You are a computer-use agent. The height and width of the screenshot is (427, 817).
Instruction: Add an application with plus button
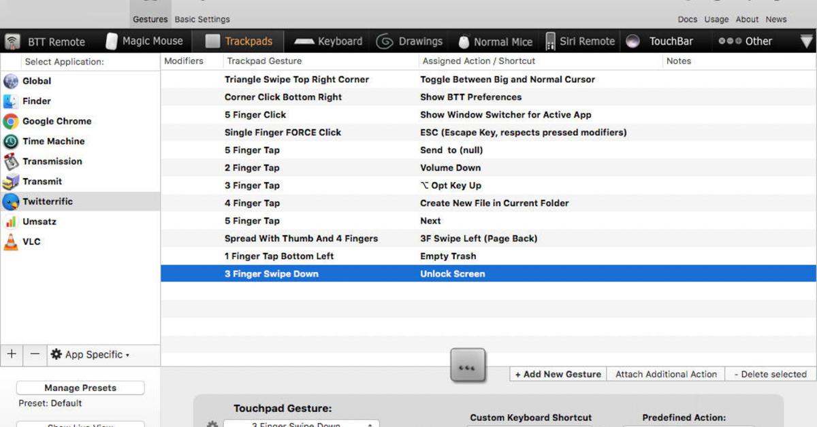click(12, 354)
